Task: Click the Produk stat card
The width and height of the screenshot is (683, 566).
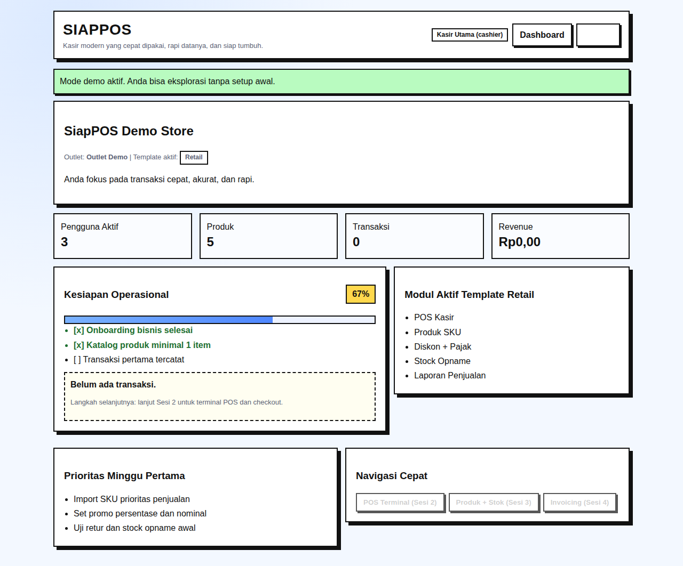Action: pos(268,236)
